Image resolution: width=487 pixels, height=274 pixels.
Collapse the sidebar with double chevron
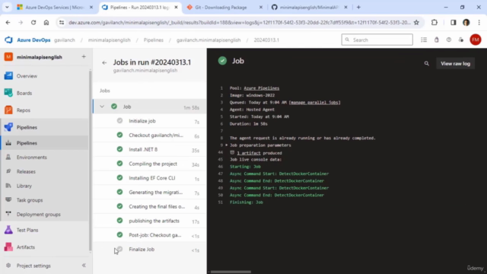pyautogui.click(x=84, y=266)
